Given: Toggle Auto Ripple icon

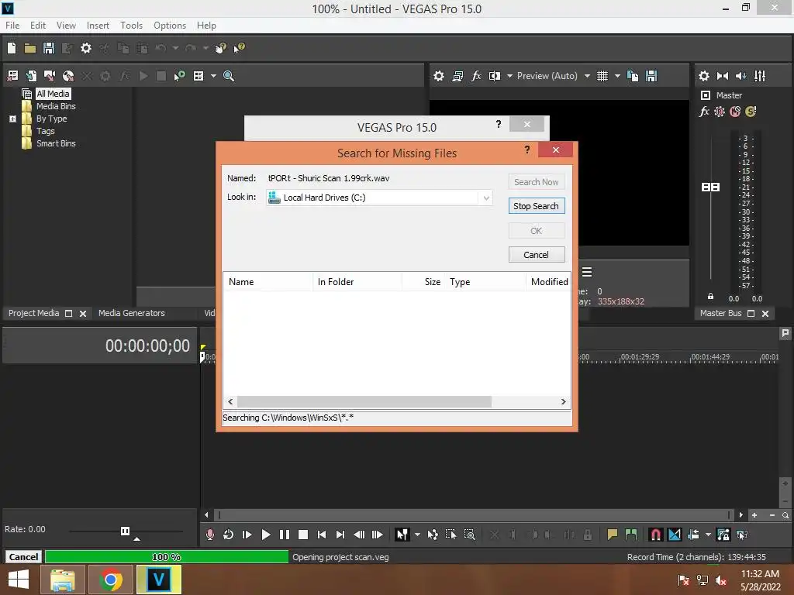Looking at the screenshot, I should coord(693,535).
